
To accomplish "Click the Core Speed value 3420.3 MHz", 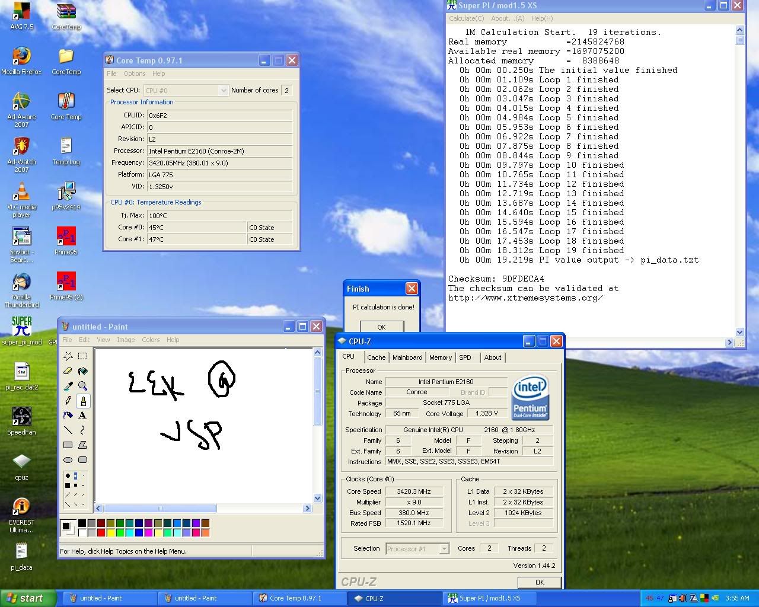I will click(x=414, y=491).
